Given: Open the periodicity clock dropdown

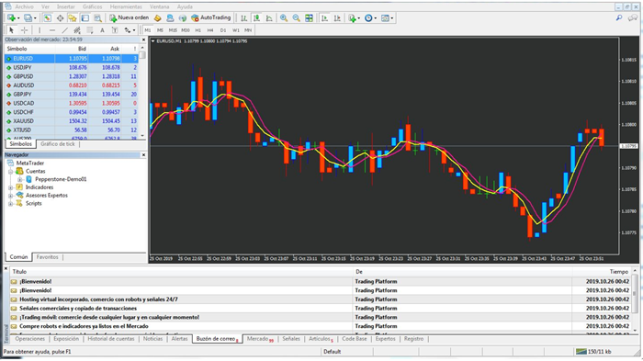Looking at the screenshot, I should [371, 18].
